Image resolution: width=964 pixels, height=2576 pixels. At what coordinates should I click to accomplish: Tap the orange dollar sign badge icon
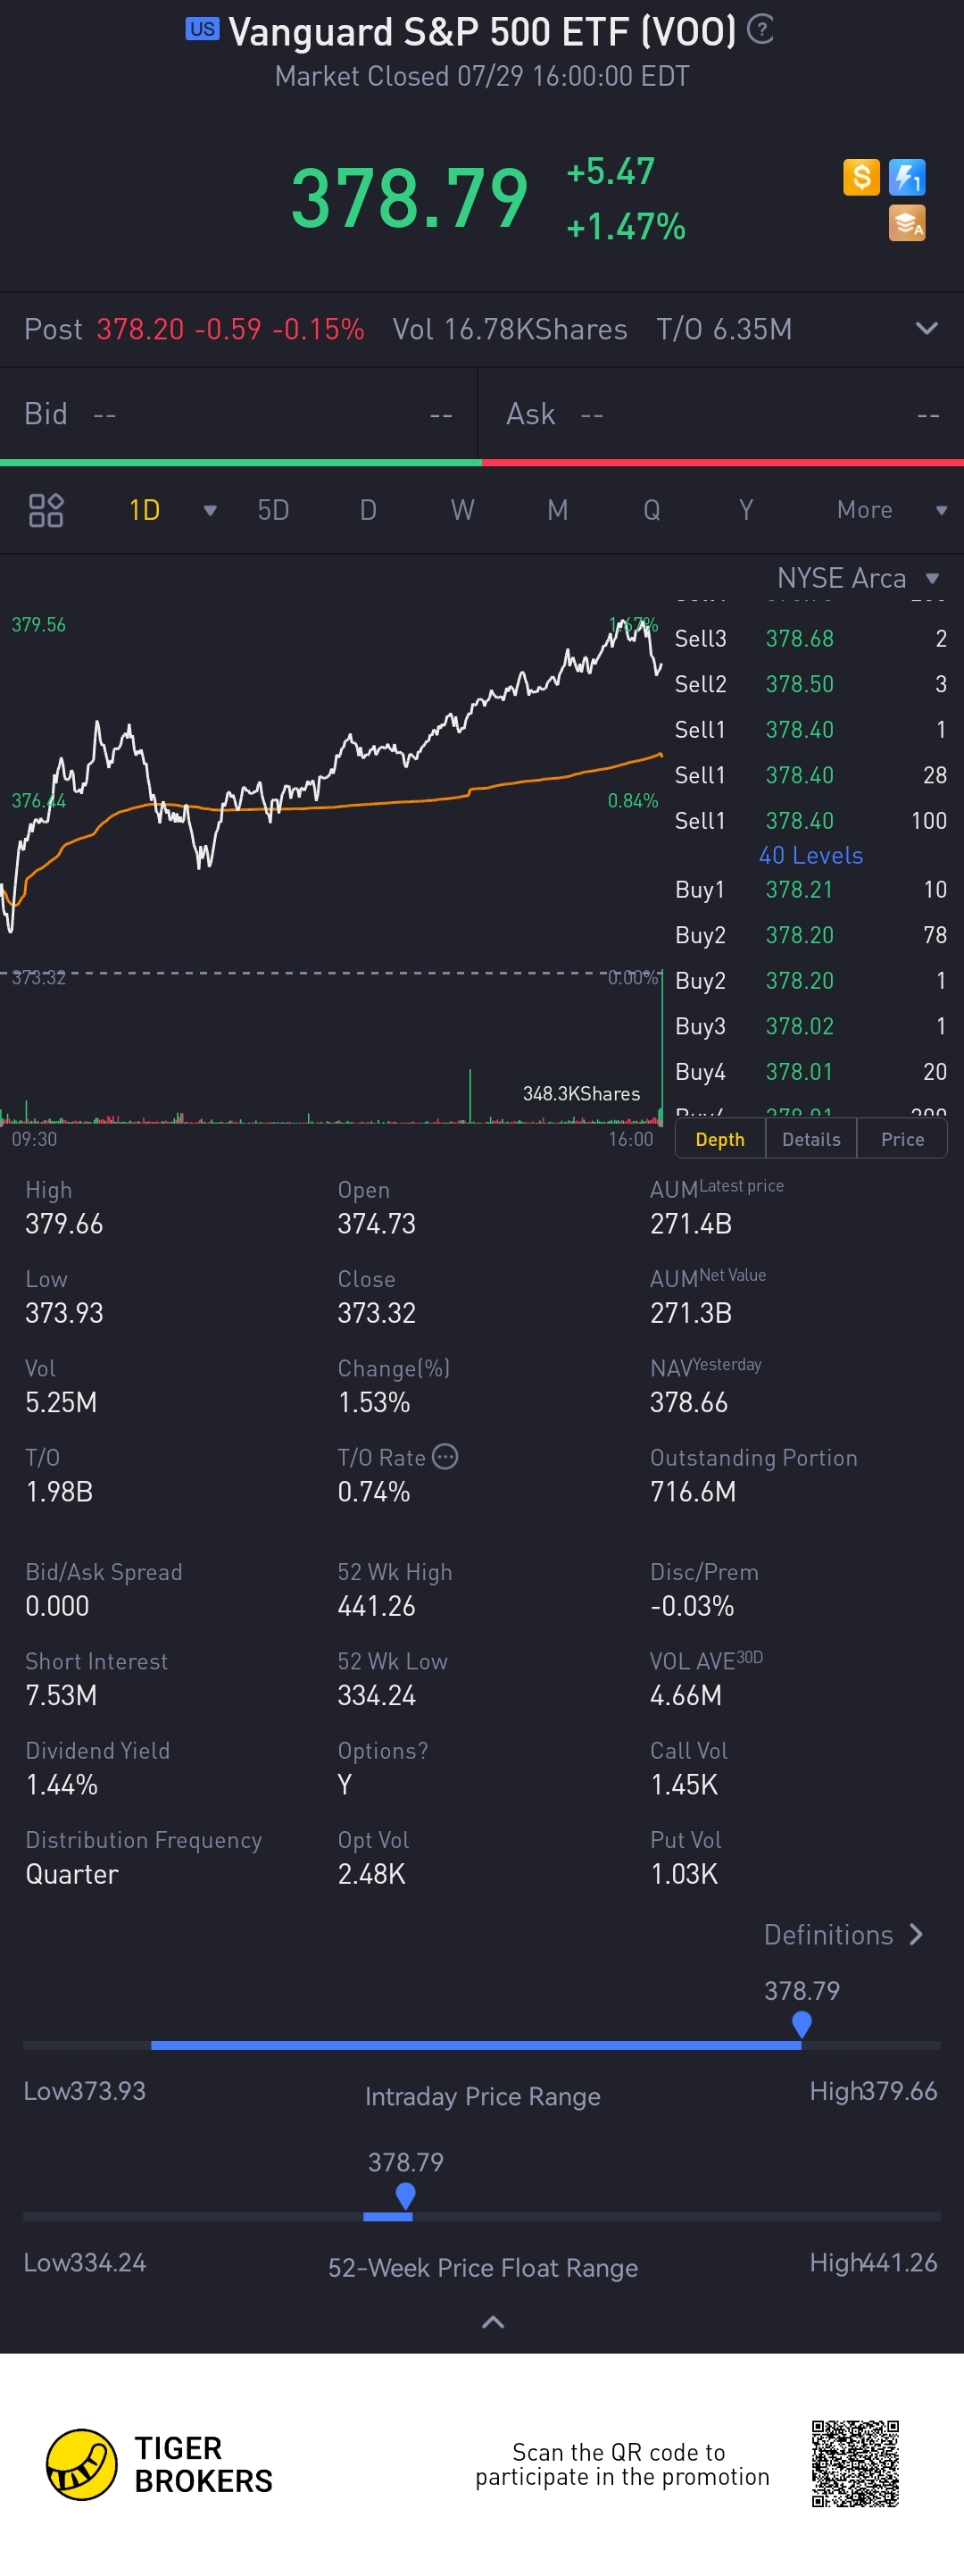click(x=861, y=177)
